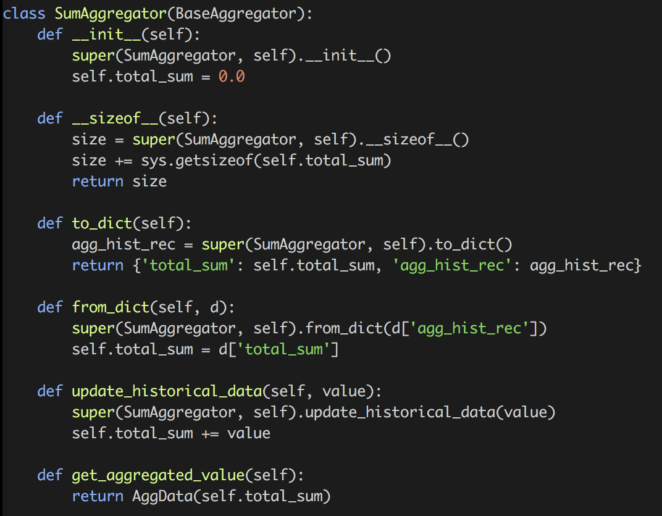The image size is (662, 516).
Task: Click the 'total_sum' key in returned dict
Action: [167, 265]
